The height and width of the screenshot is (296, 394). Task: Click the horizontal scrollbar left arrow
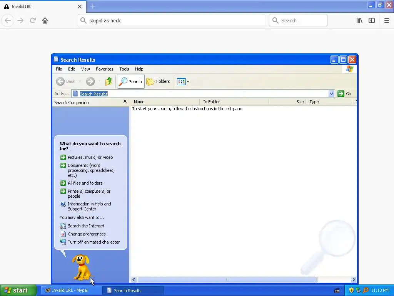[x=134, y=280]
